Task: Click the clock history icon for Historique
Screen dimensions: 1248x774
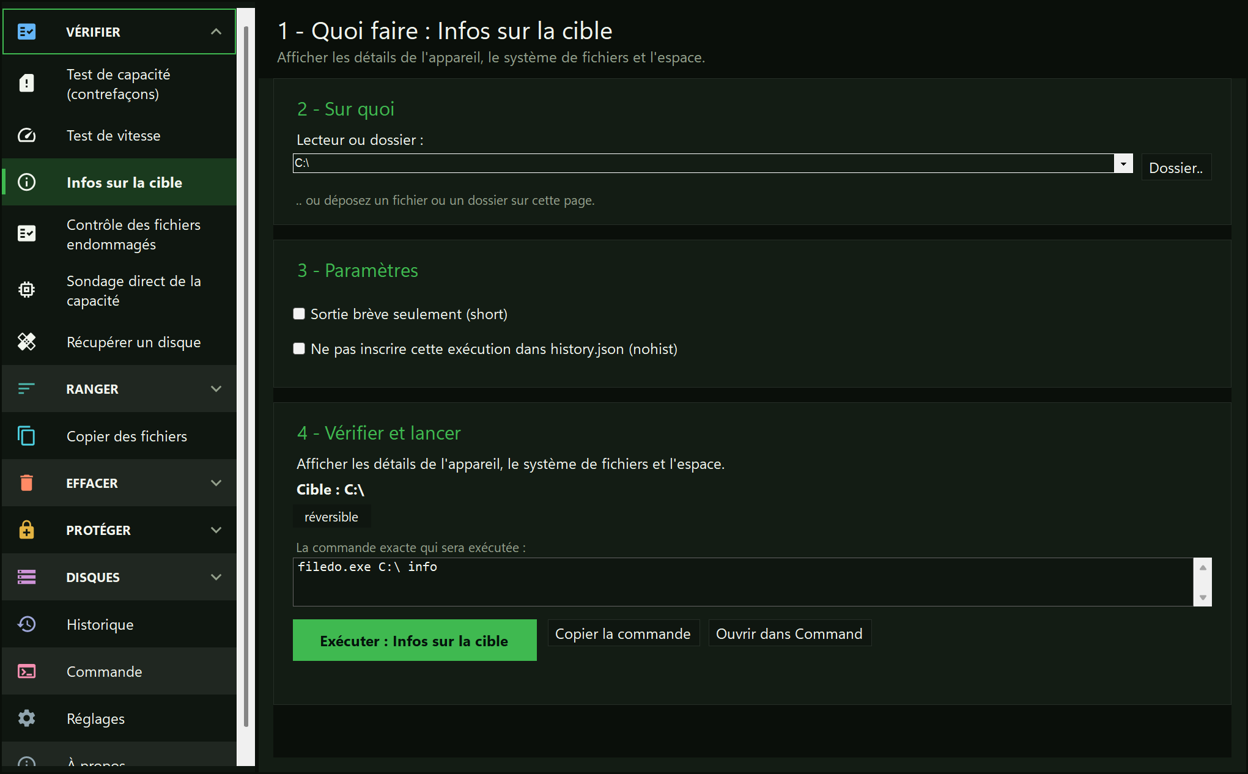Action: click(x=26, y=624)
